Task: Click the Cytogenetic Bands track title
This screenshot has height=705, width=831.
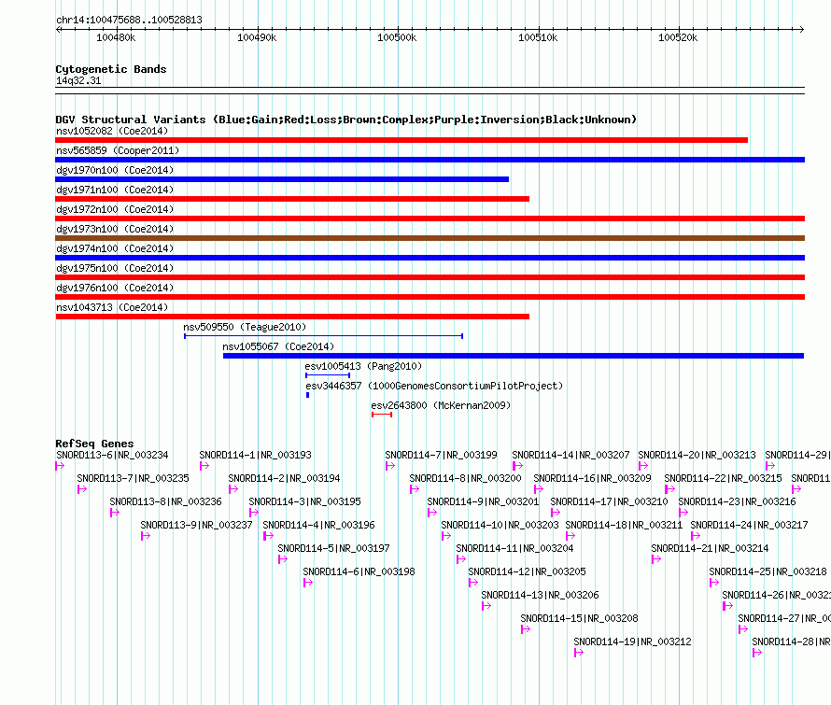Action: tap(111, 69)
